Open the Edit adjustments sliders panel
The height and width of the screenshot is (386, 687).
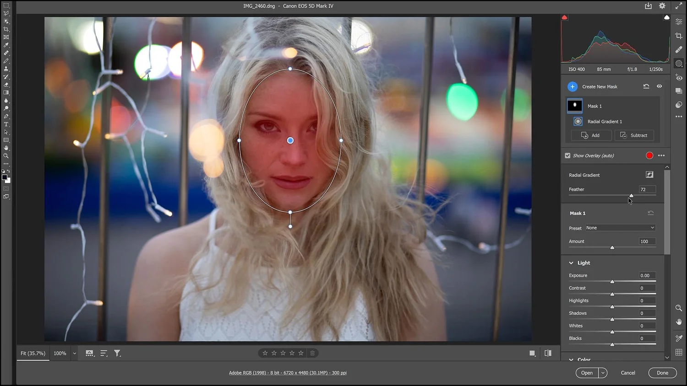679,22
